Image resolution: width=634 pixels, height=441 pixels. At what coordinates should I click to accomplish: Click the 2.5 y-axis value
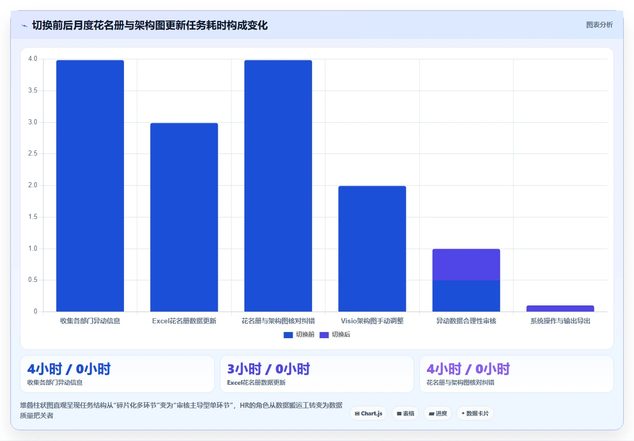[33, 153]
